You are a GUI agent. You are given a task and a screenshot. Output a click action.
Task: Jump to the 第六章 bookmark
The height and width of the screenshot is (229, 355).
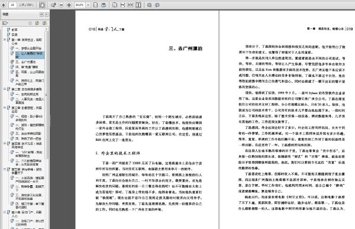27,214
